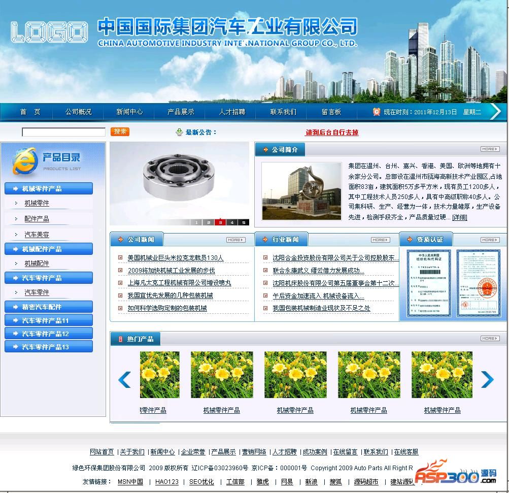The height and width of the screenshot is (493, 509).
Task: Click certificate image with red seal
Action: coord(479,283)
